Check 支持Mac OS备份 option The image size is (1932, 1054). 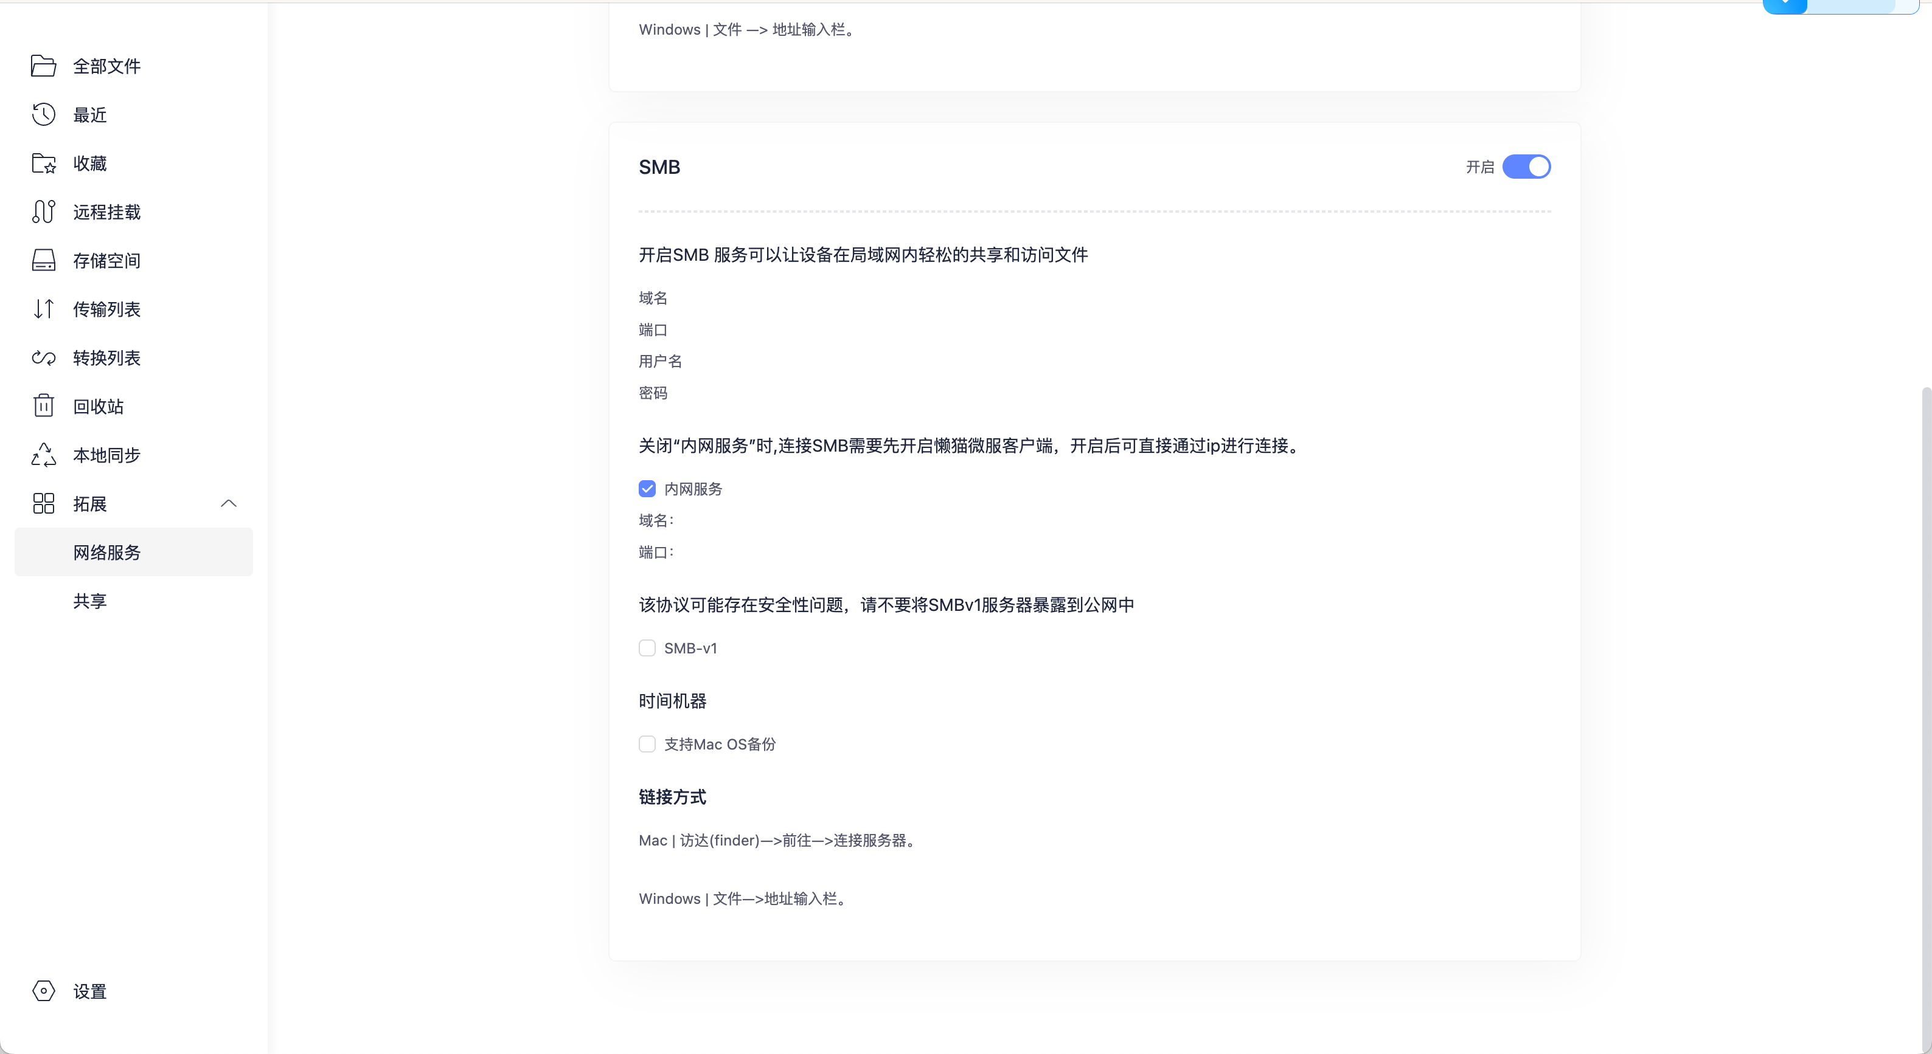point(647,745)
